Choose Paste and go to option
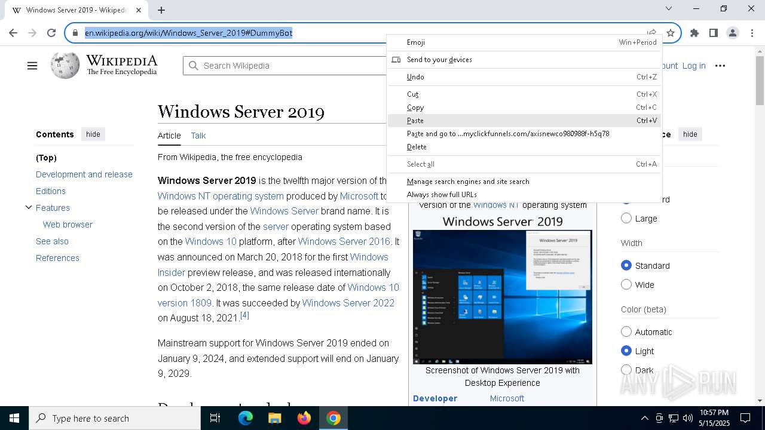The image size is (765, 430). click(524, 134)
